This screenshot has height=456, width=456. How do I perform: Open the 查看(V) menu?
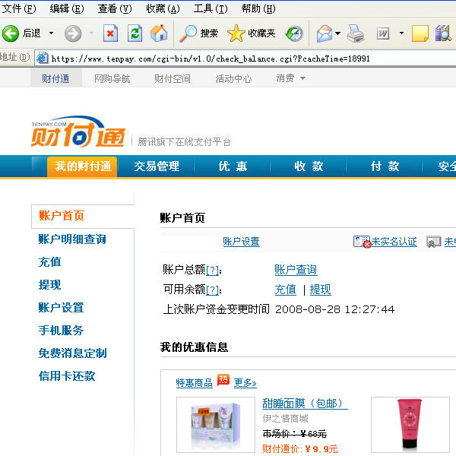[115, 8]
